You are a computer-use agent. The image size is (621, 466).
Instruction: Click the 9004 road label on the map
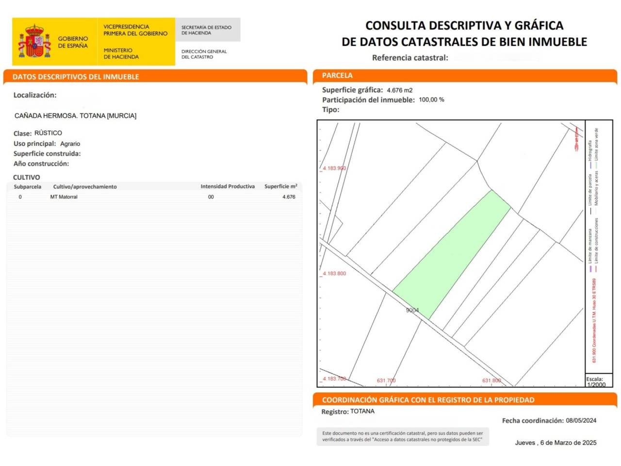point(412,310)
